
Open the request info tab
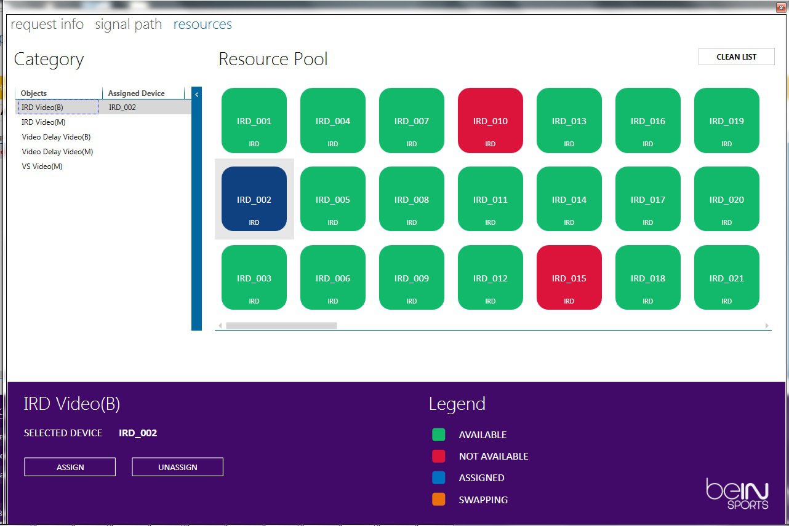click(x=47, y=25)
